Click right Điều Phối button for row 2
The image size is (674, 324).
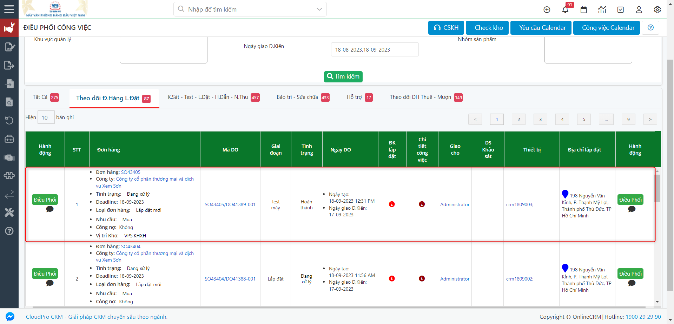(630, 274)
